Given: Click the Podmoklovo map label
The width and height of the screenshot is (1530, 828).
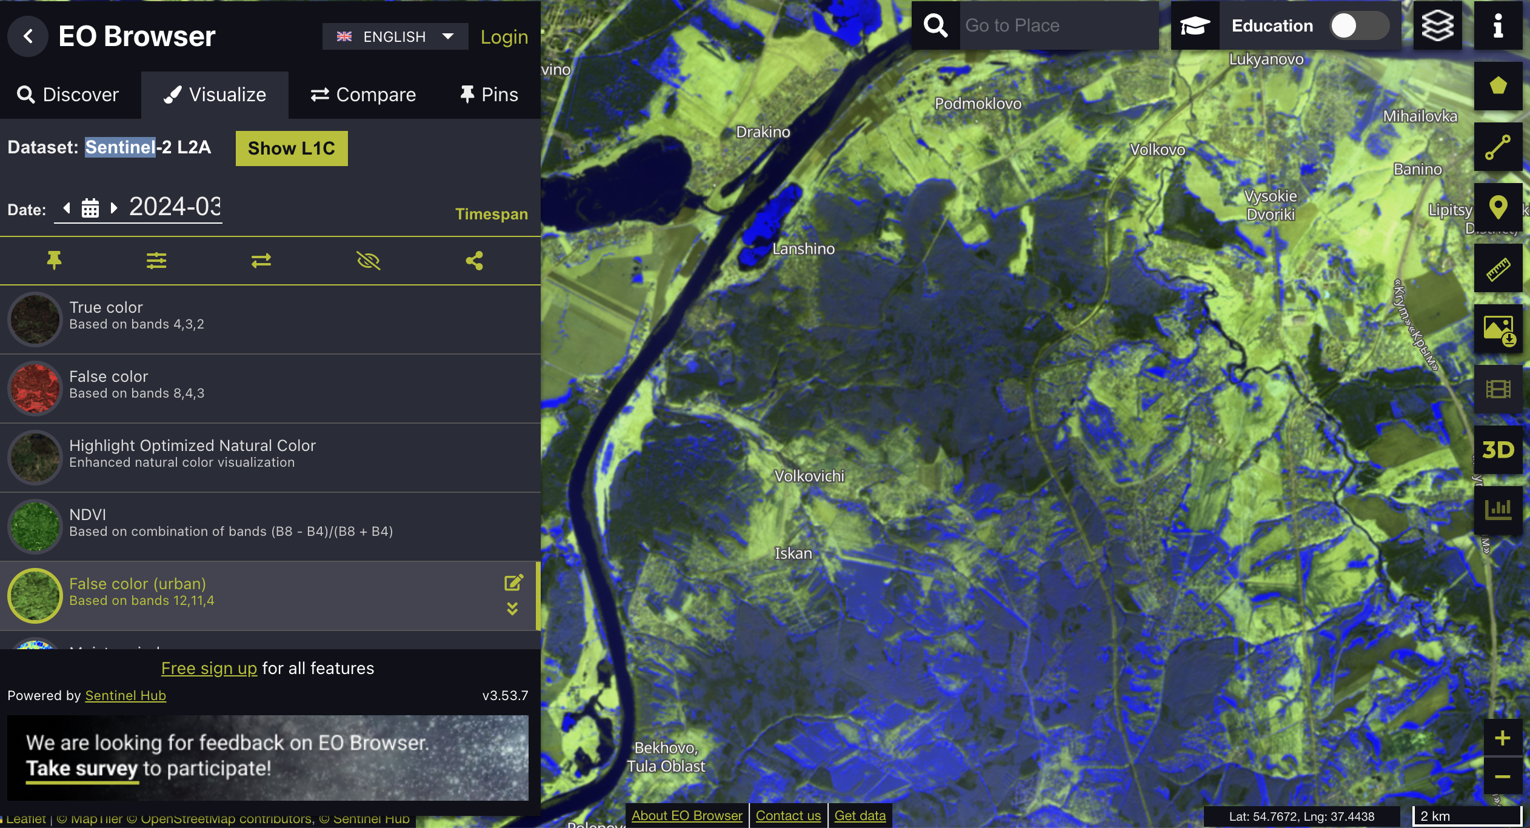Looking at the screenshot, I should [978, 104].
